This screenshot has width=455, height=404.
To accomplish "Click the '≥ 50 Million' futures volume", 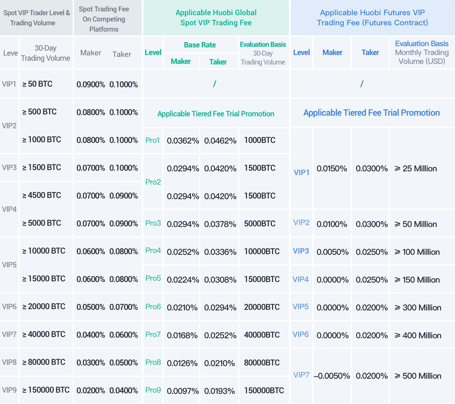I will coord(416,224).
